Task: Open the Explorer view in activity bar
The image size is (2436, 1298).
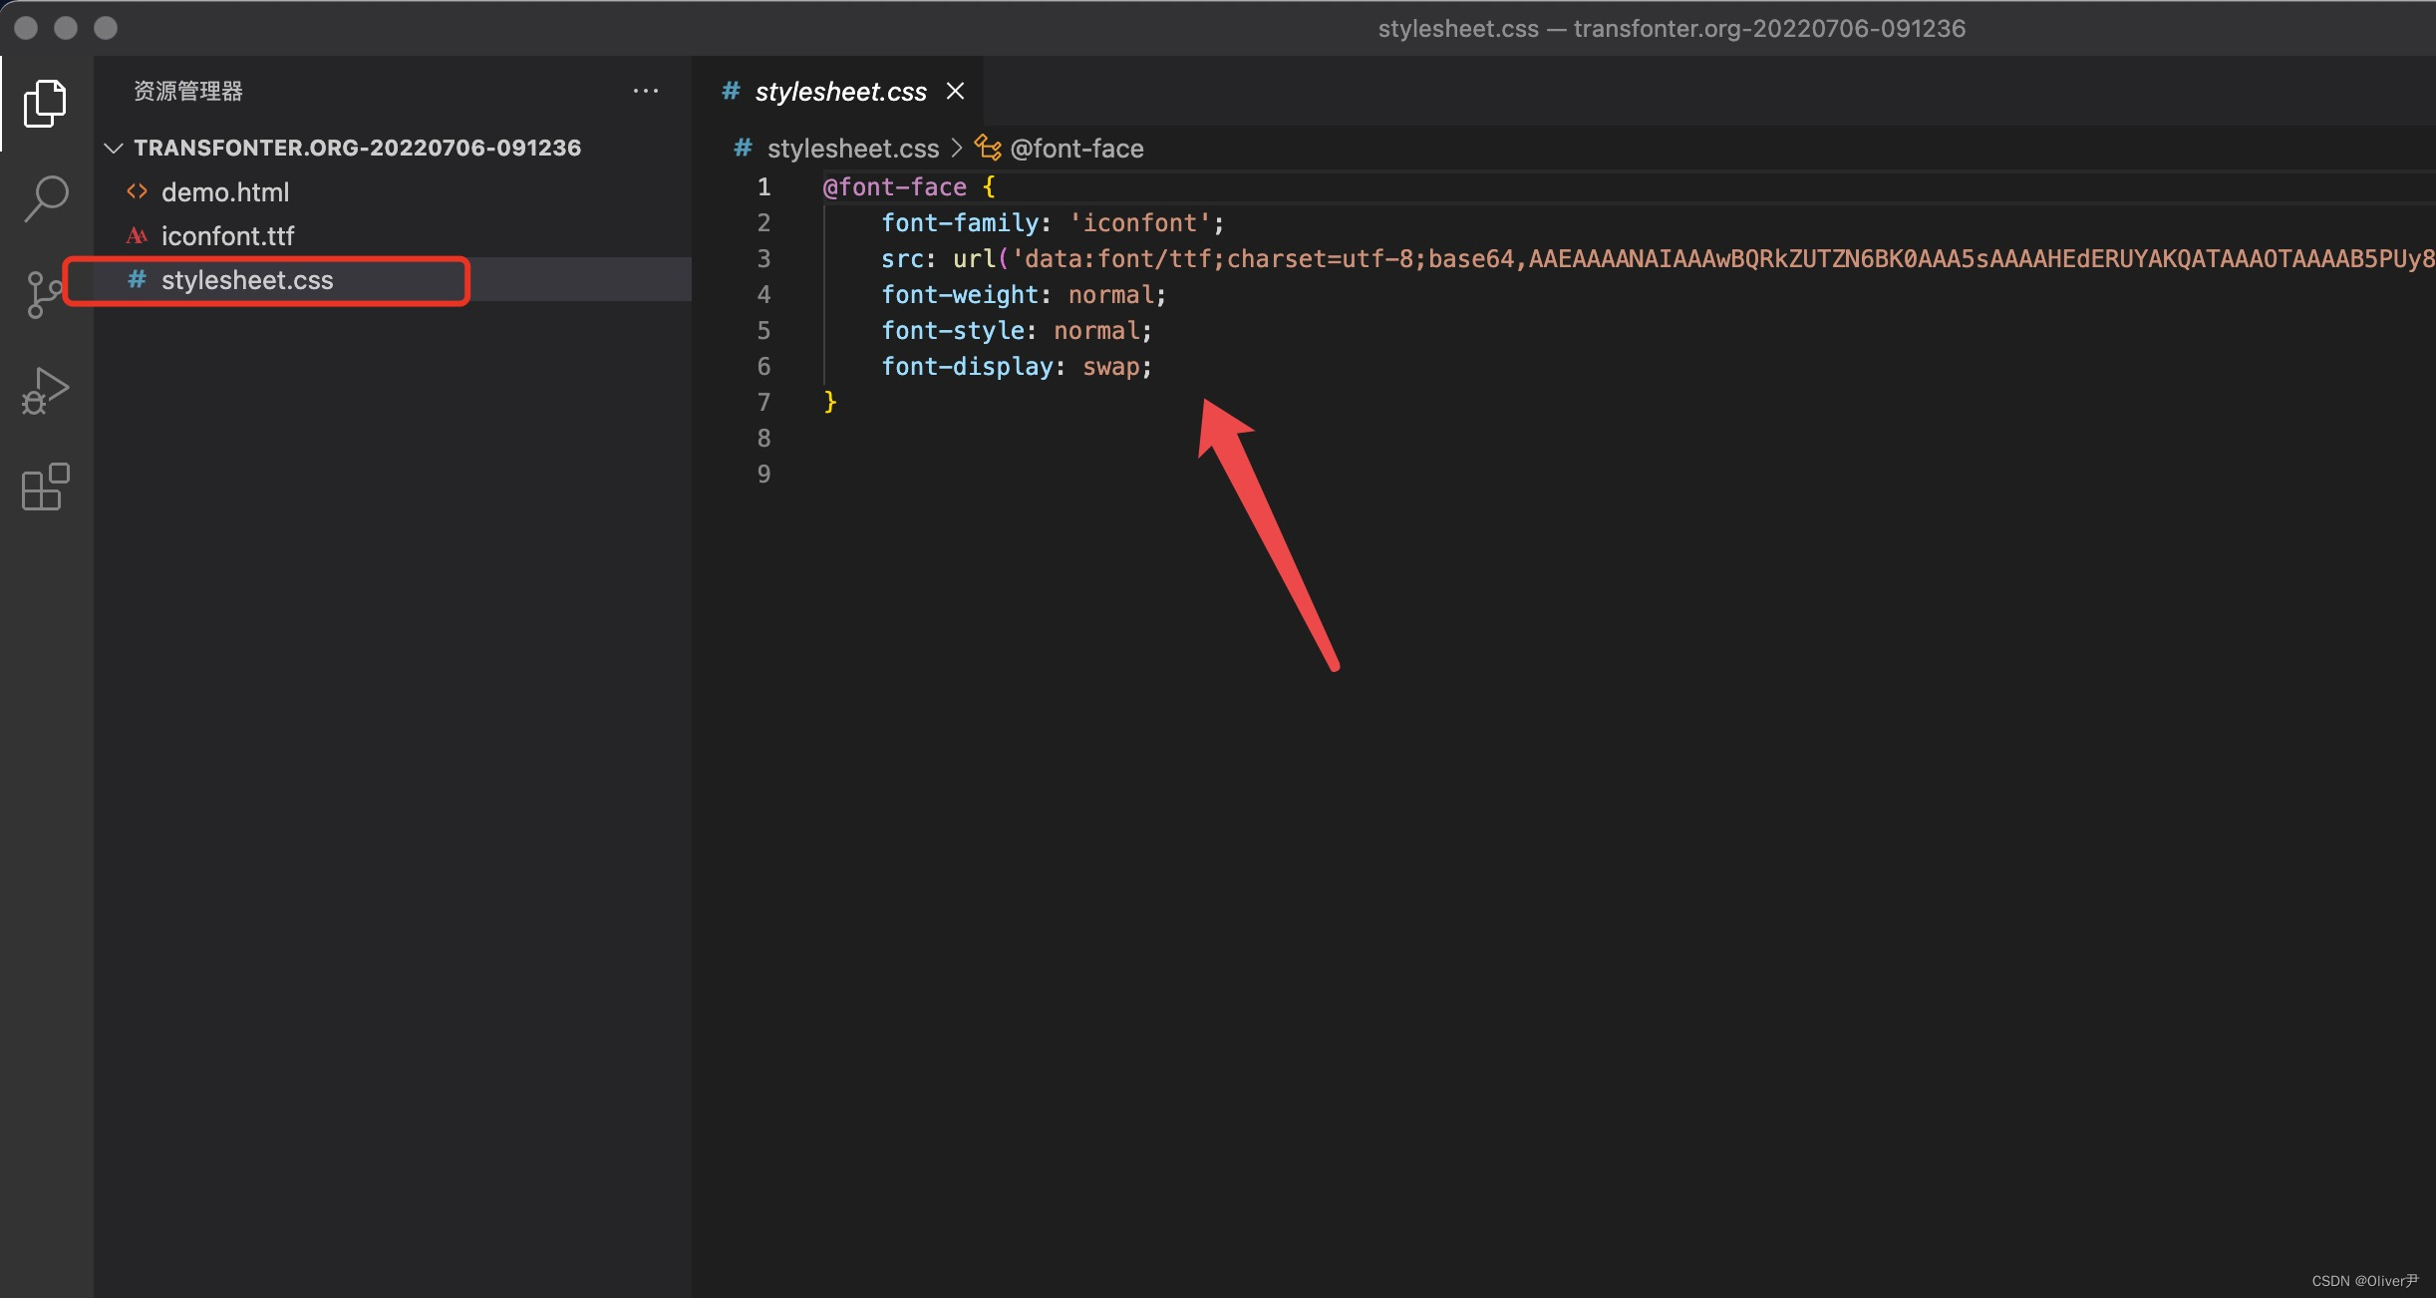Action: click(x=45, y=104)
